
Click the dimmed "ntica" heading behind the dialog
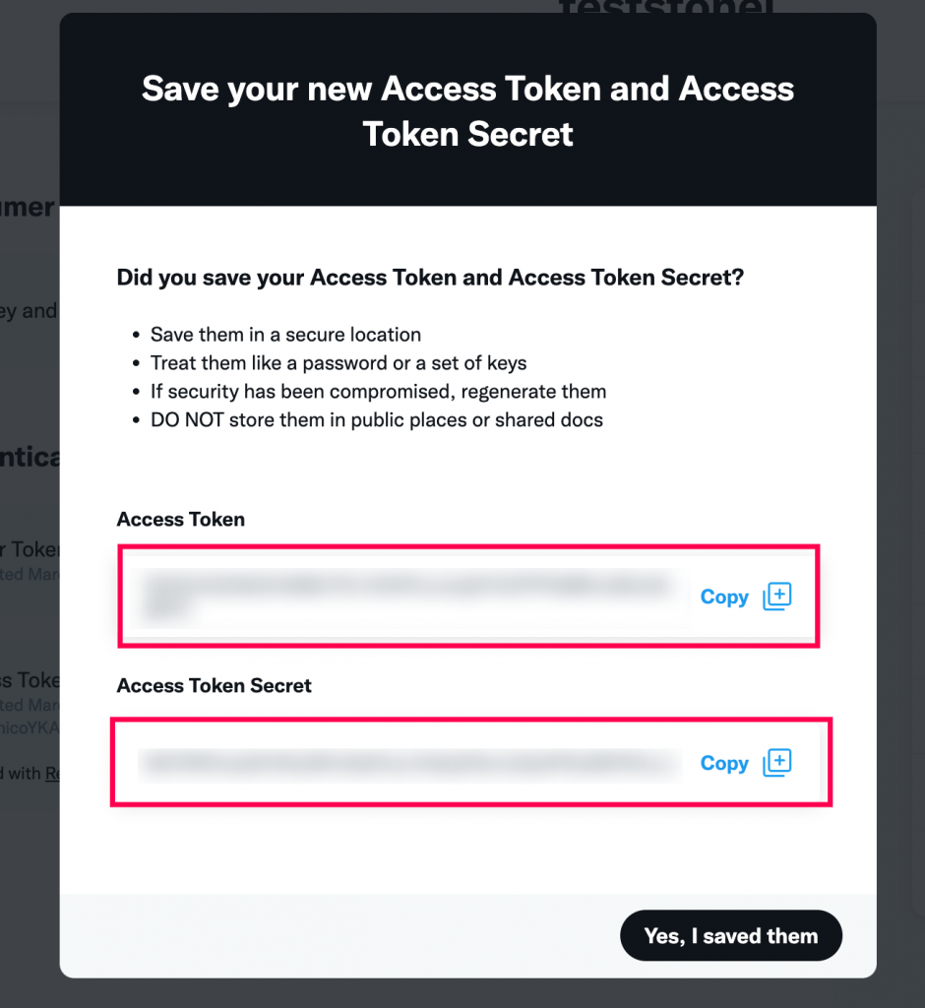[x=31, y=457]
